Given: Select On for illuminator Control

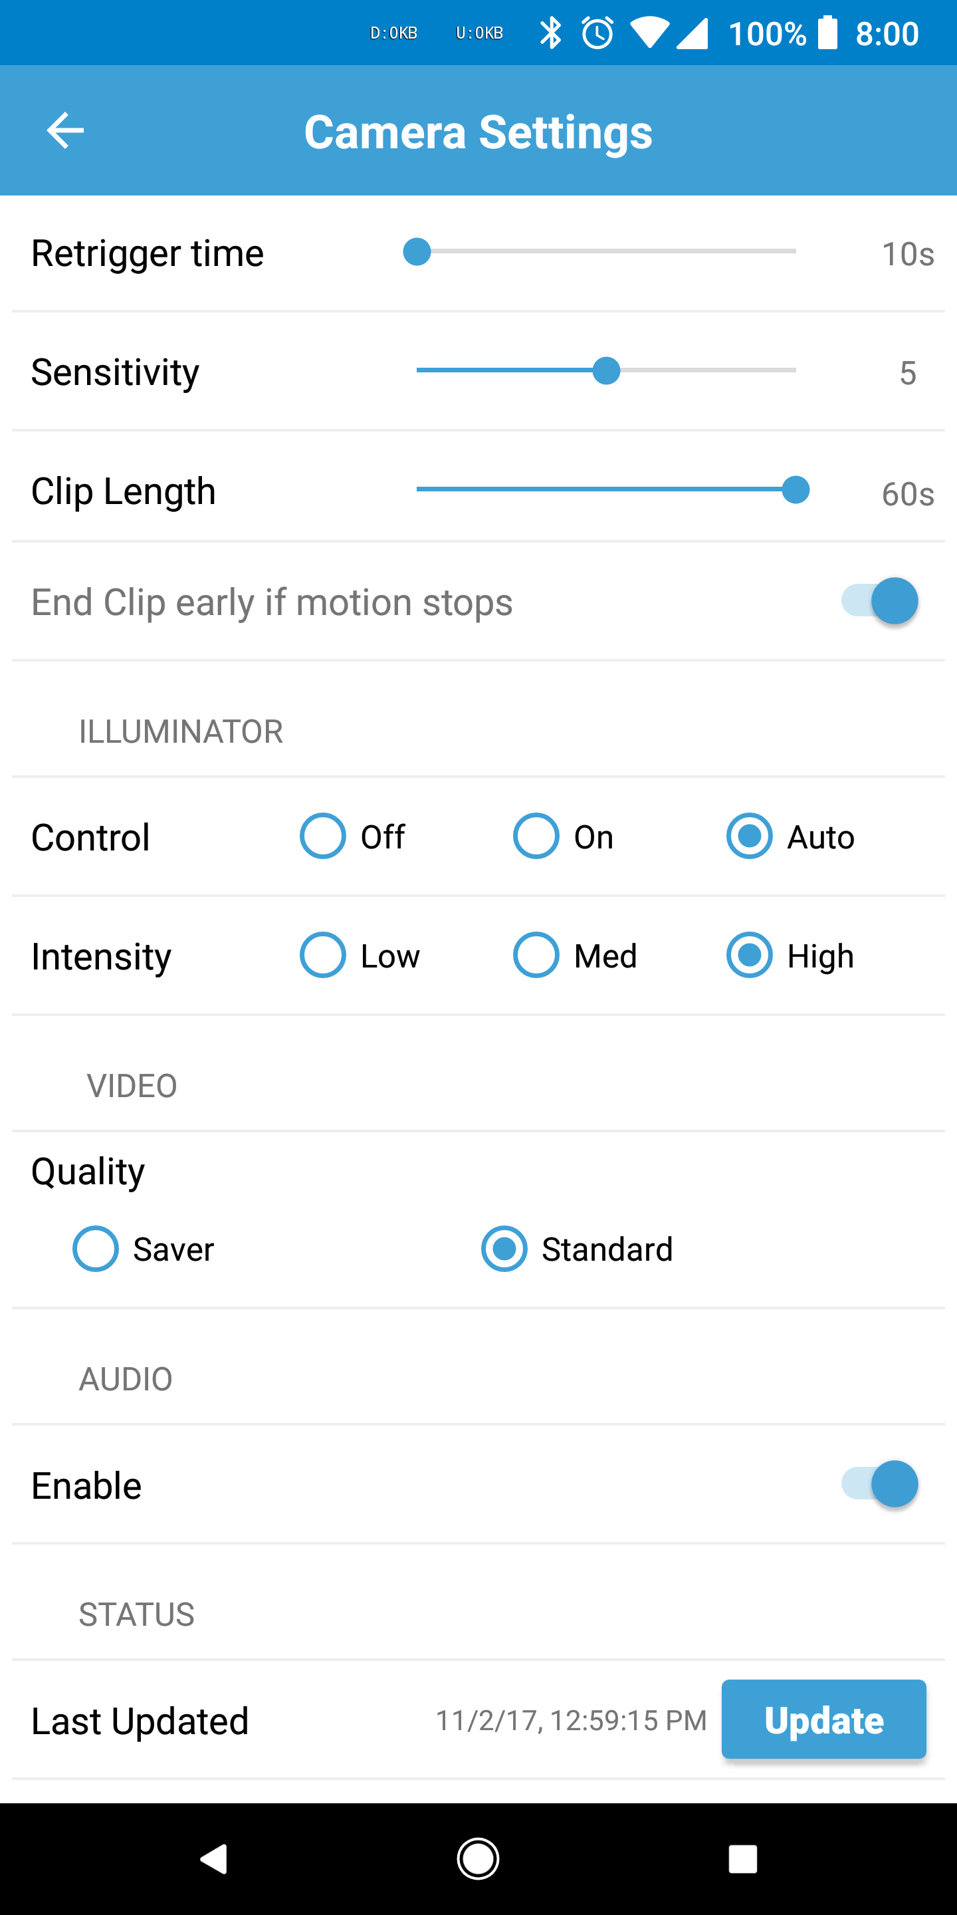Looking at the screenshot, I should 536,836.
